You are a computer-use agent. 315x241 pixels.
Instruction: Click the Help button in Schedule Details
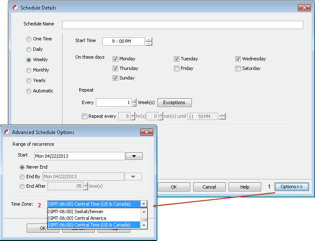(x=244, y=187)
